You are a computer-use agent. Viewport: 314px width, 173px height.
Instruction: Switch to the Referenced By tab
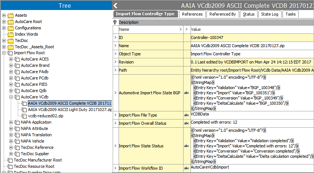[223, 14]
